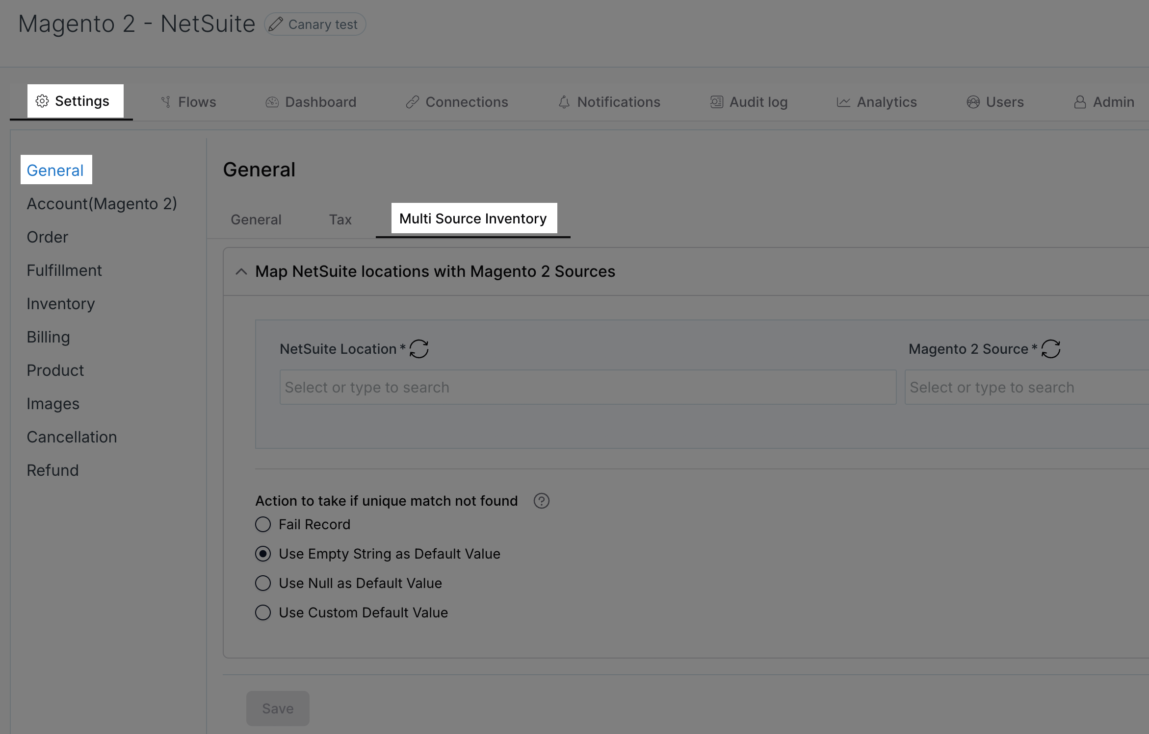
Task: Open the Inventory settings section
Action: click(61, 304)
